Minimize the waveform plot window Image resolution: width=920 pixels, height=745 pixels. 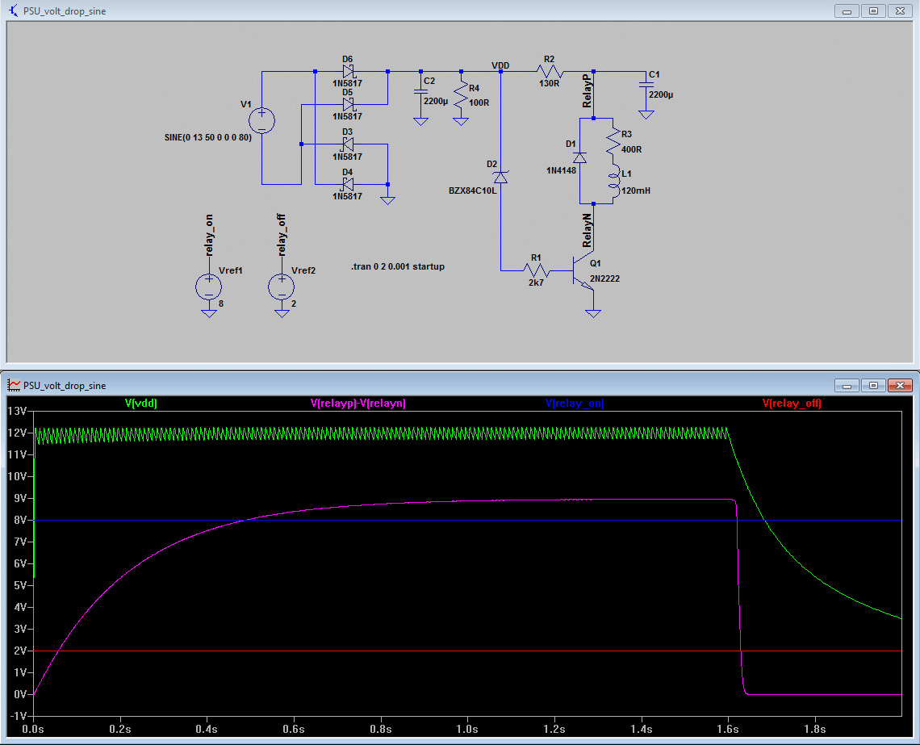pos(847,385)
